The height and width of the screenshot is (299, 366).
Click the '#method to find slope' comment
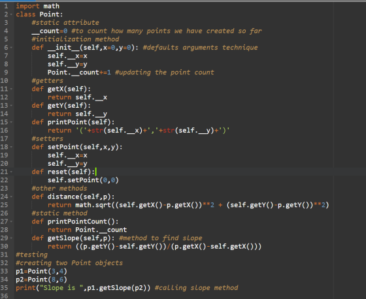pyautogui.click(x=161, y=238)
